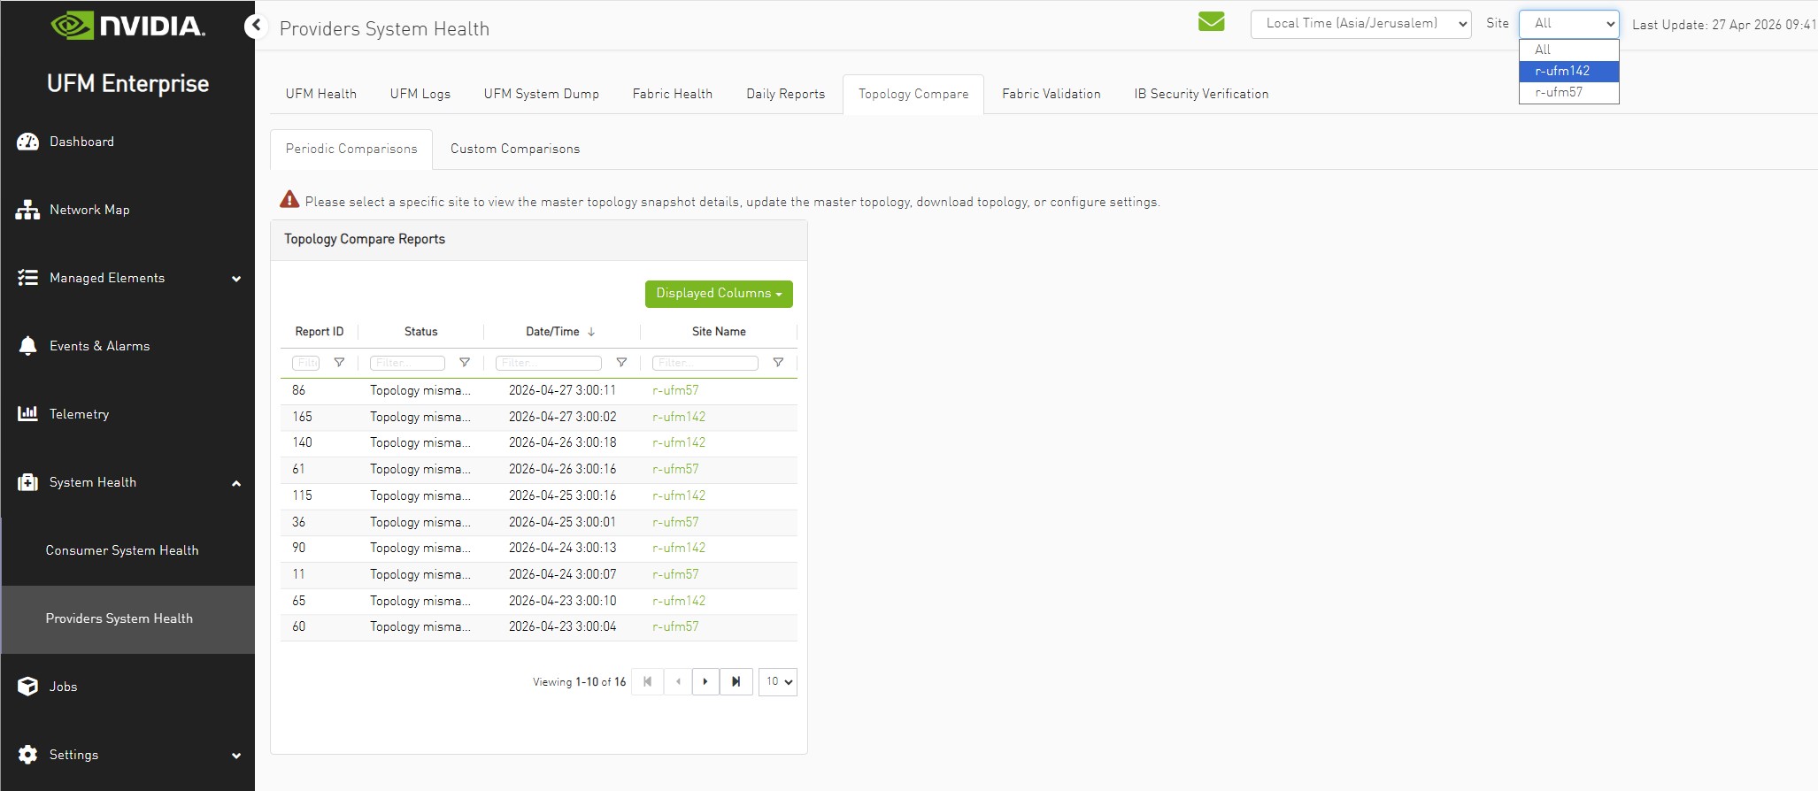Viewport: 1818px width, 791px height.
Task: Open the green mail envelope icon
Action: 1211,22
